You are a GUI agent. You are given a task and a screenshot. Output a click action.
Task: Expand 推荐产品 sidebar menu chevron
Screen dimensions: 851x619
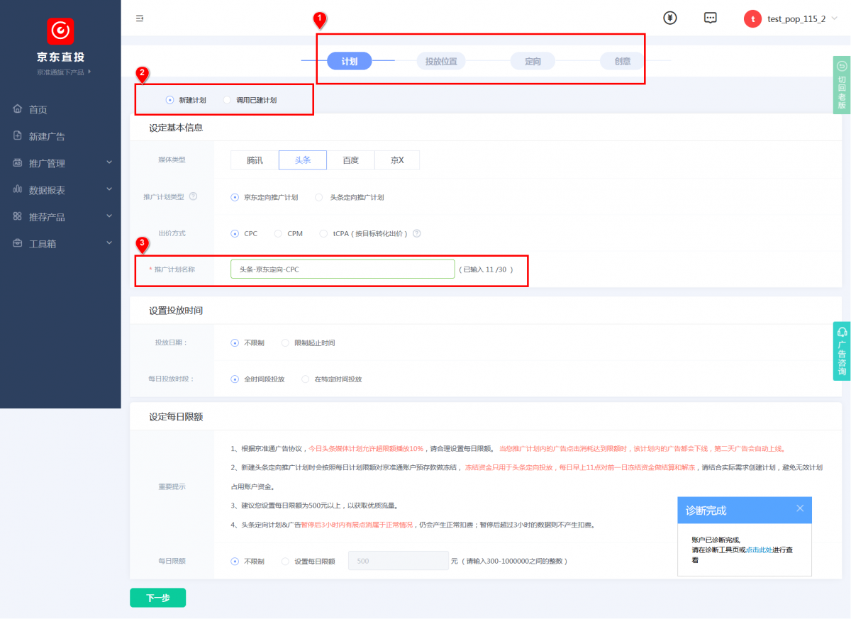(x=109, y=216)
